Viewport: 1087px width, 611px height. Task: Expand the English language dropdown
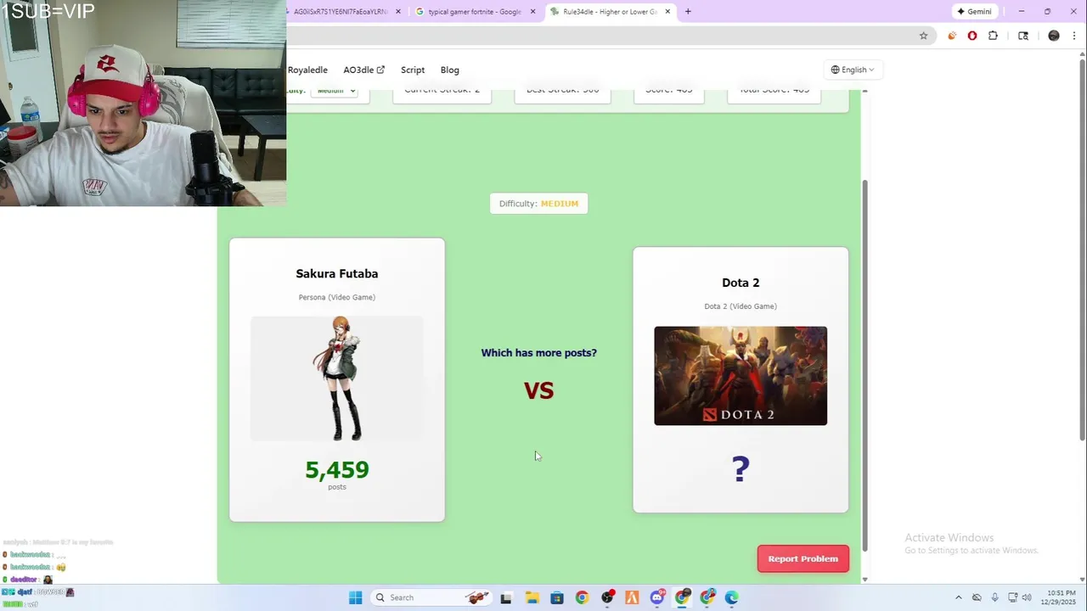coord(853,70)
